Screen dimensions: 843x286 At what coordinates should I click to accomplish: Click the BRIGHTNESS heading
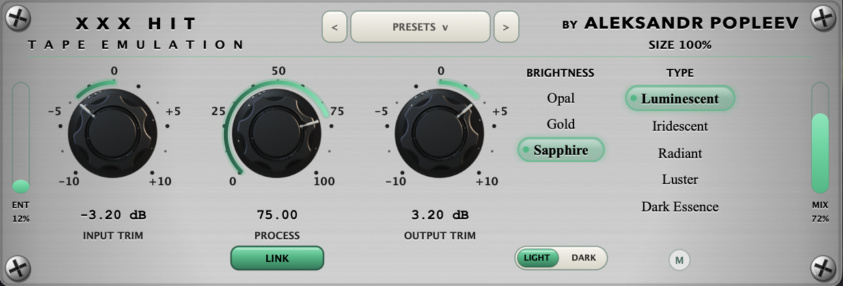click(x=560, y=73)
